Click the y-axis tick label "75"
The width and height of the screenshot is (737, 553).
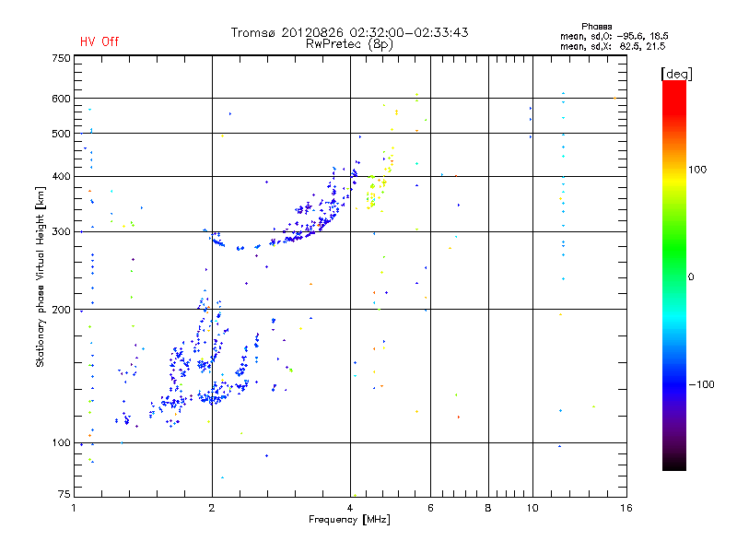click(x=64, y=494)
